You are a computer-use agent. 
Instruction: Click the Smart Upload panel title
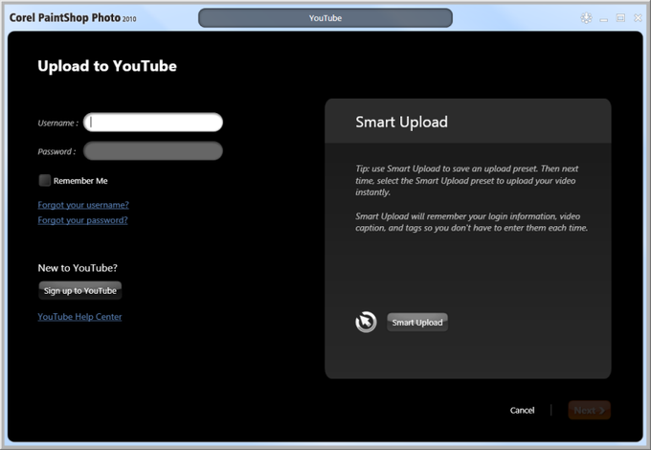pos(401,122)
